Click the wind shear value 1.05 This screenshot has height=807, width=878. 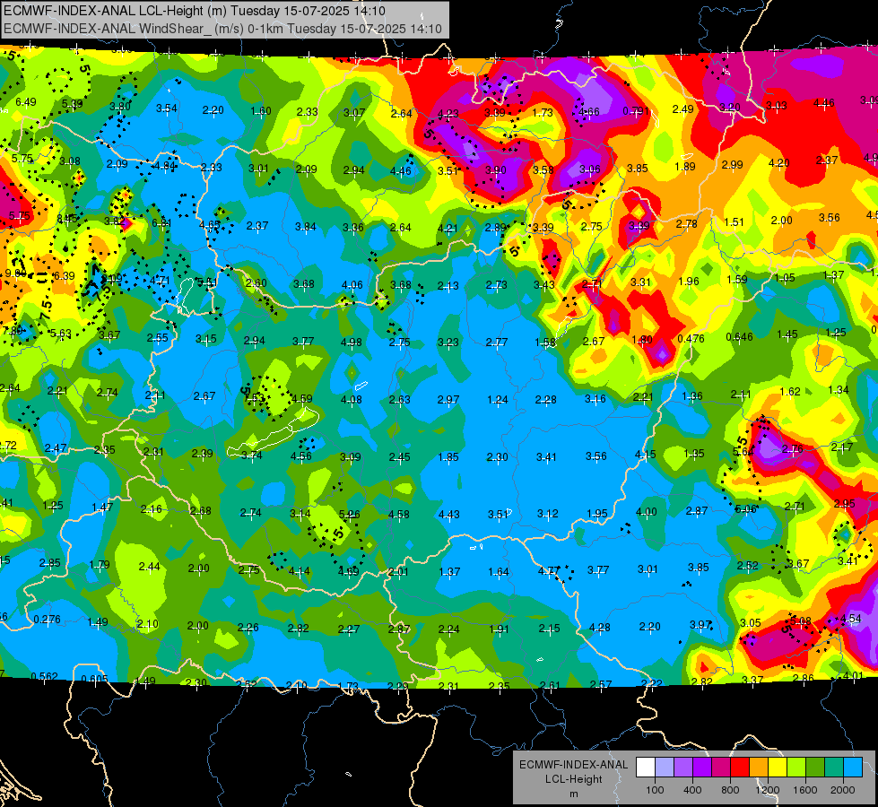pyautogui.click(x=785, y=277)
